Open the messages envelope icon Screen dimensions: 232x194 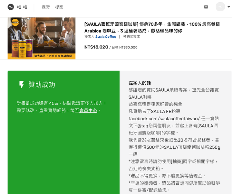206,7
